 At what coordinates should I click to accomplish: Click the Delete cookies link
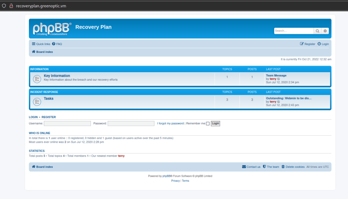tap(293, 167)
